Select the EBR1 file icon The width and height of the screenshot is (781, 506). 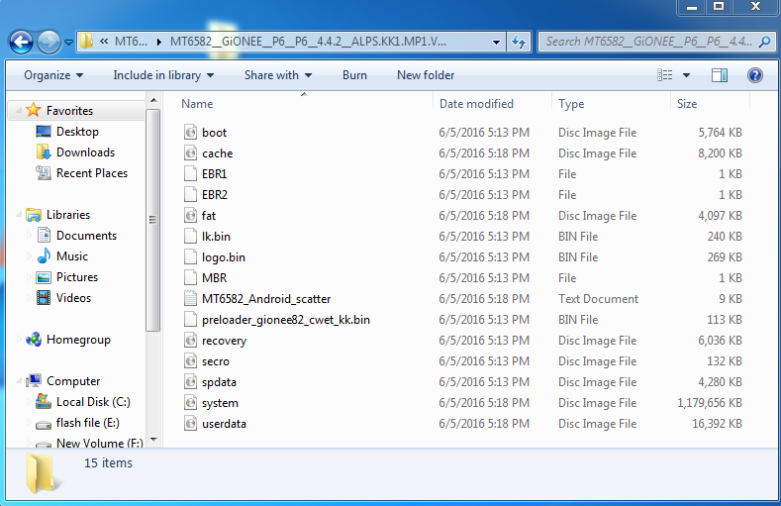click(x=190, y=174)
